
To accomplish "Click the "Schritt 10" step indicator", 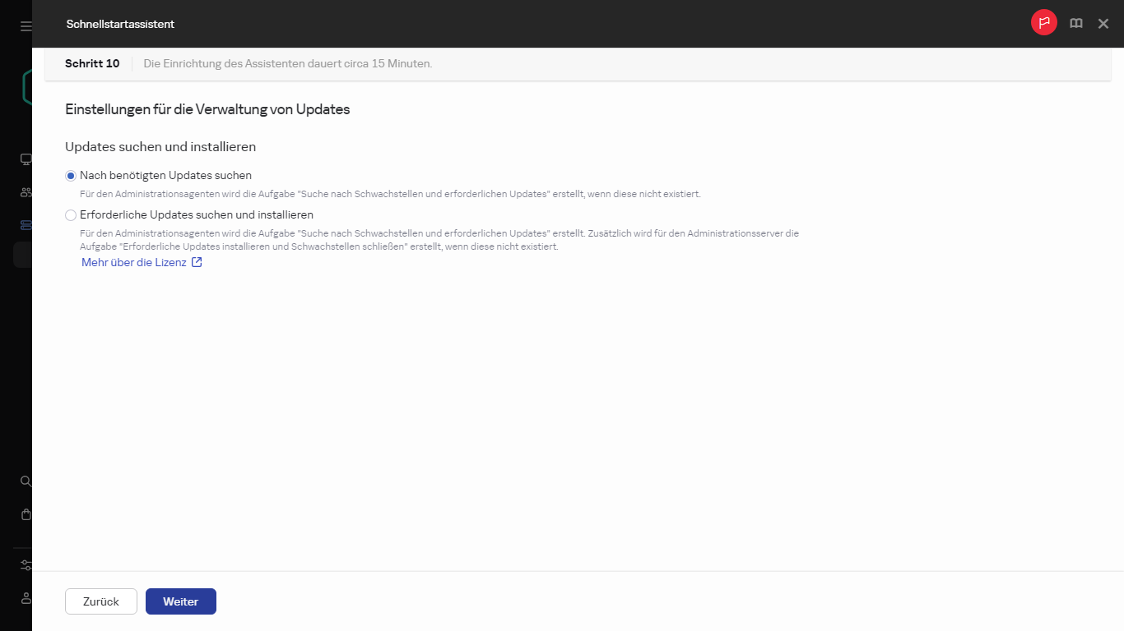I will tap(92, 63).
